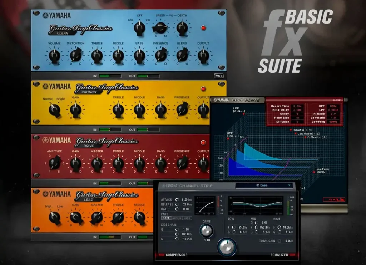Adjust the Lead amp TREBLE knob
Screen dimensions: 366x265
click(118, 218)
